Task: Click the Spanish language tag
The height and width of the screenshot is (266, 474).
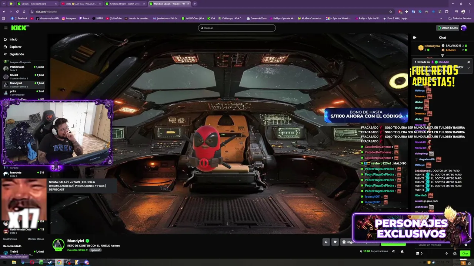Action: click(96, 250)
